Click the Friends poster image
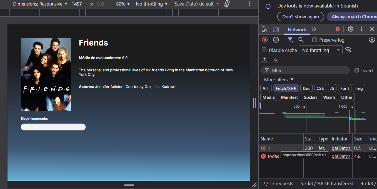 46,74
